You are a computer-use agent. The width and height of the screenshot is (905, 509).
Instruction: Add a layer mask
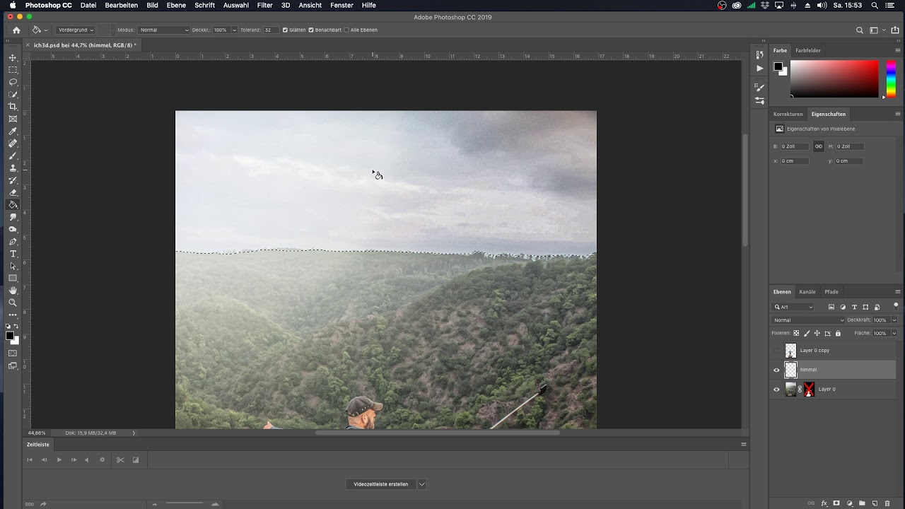[836, 503]
